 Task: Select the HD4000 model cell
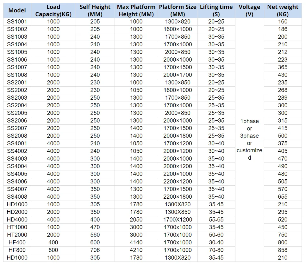pos(17,220)
